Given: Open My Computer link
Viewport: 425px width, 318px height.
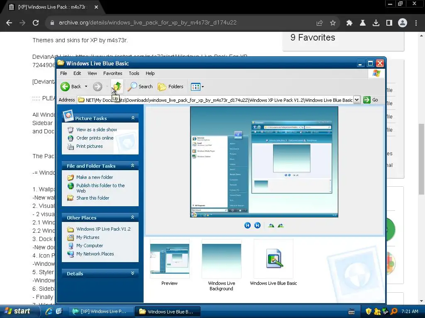Looking at the screenshot, I should click(90, 246).
